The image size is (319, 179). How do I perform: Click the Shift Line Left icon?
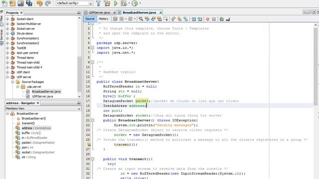(x=193, y=19)
